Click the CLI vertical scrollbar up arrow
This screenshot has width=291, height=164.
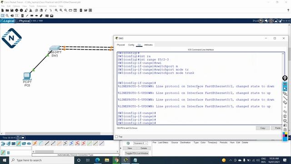[283, 54]
